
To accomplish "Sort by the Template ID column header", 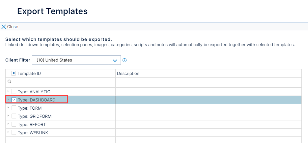I will click(x=29, y=74).
